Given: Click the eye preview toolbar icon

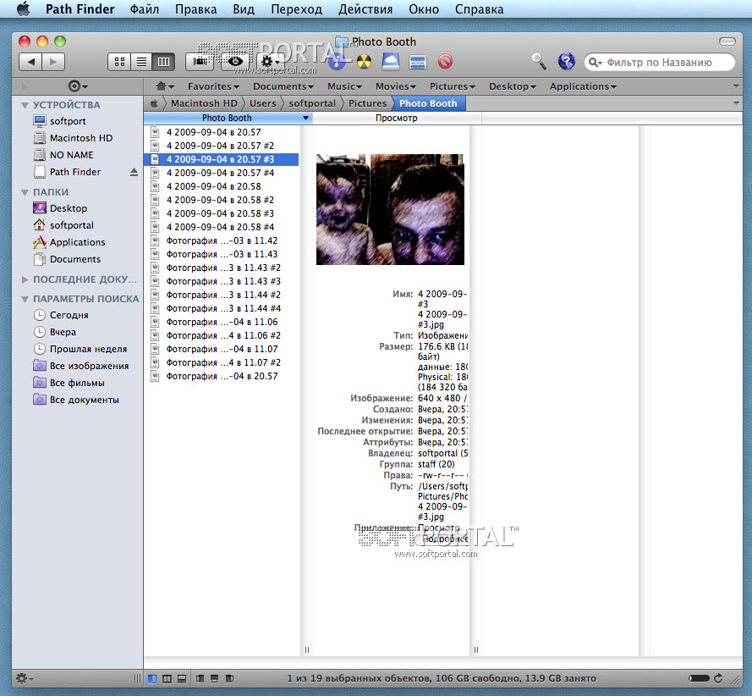Looking at the screenshot, I should (x=235, y=62).
